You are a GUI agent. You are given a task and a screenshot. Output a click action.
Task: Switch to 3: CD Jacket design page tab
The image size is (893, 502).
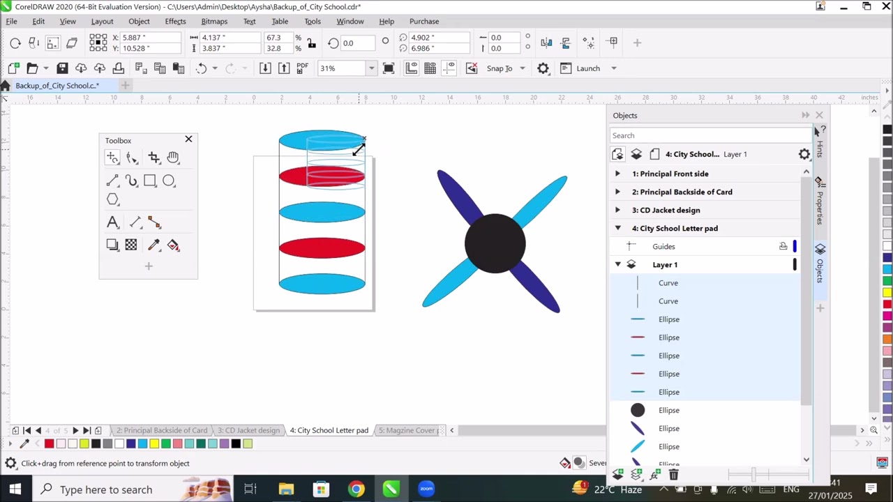tap(248, 430)
